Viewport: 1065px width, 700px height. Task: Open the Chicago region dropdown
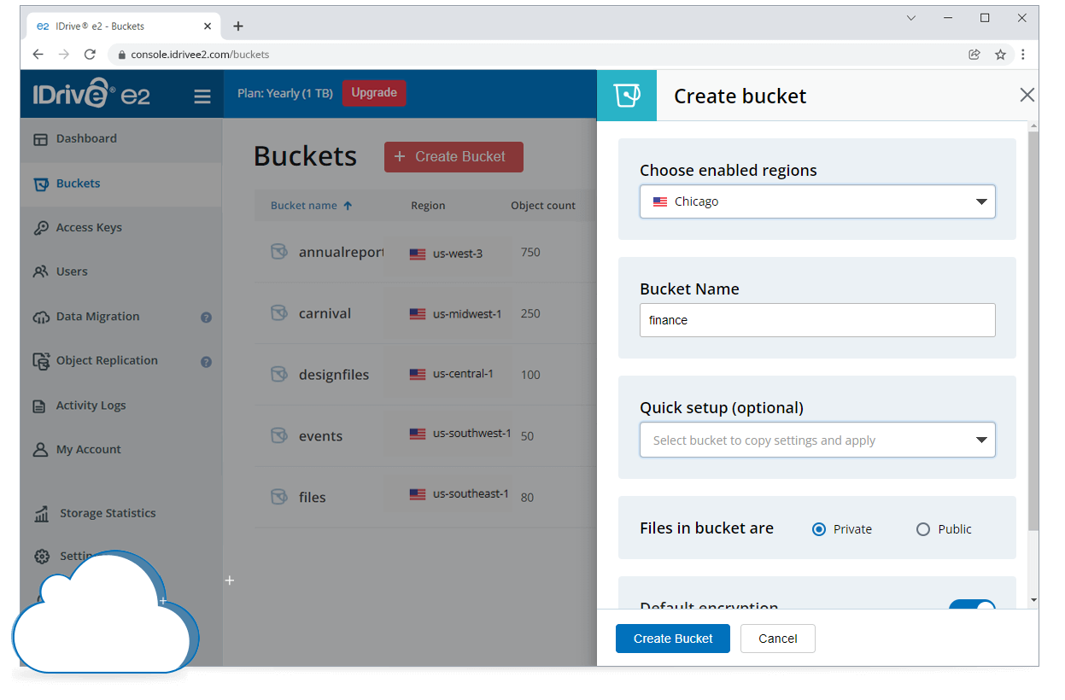tap(816, 202)
